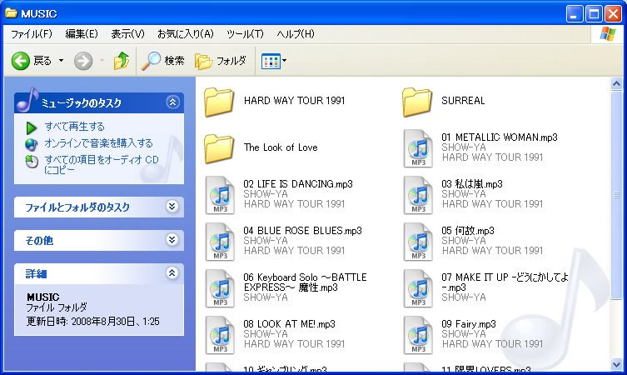Select the SURREAL folder icon

pos(417,102)
